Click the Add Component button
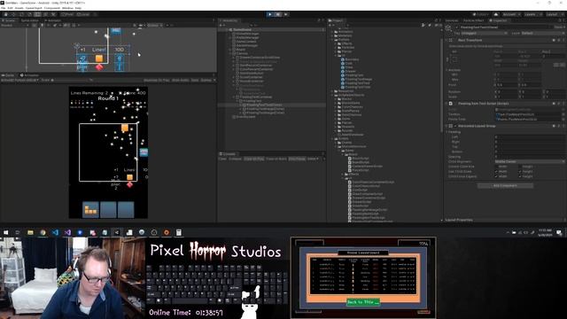 tap(505, 185)
